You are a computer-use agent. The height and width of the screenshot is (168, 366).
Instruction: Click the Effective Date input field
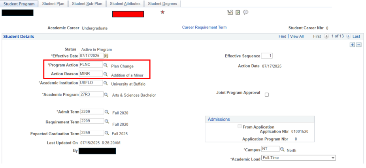(91, 56)
